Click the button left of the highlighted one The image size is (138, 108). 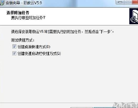pos(82,107)
